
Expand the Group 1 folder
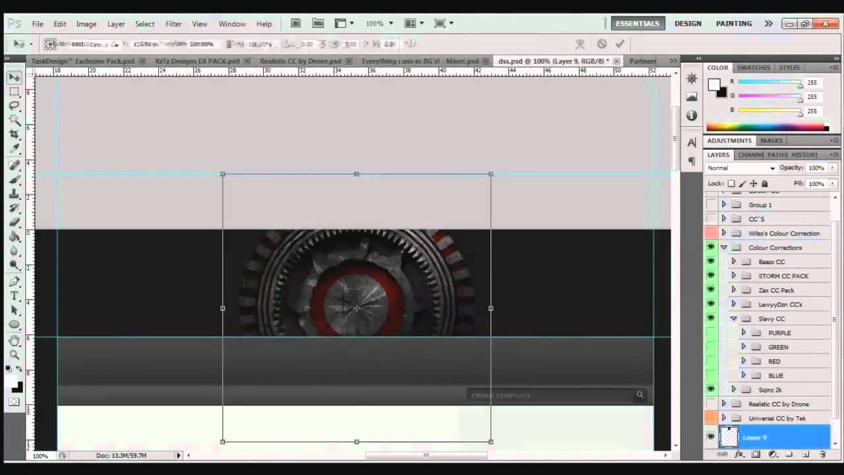point(723,205)
